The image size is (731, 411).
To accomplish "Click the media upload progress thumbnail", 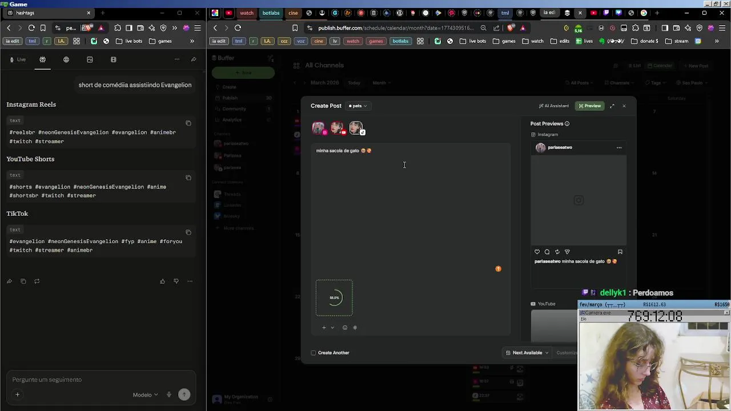I will [334, 297].
